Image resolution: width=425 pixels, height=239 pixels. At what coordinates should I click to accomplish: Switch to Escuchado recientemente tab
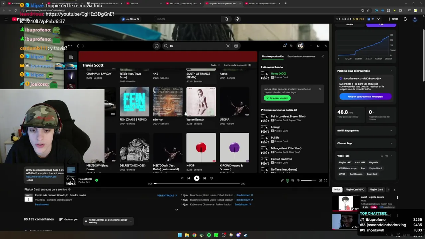(x=301, y=56)
